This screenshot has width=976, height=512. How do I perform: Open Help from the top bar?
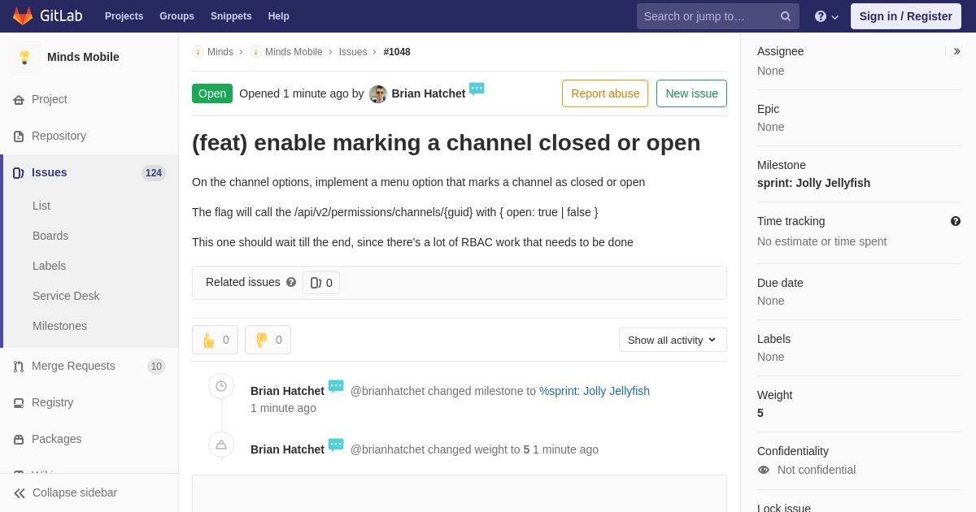tap(279, 16)
